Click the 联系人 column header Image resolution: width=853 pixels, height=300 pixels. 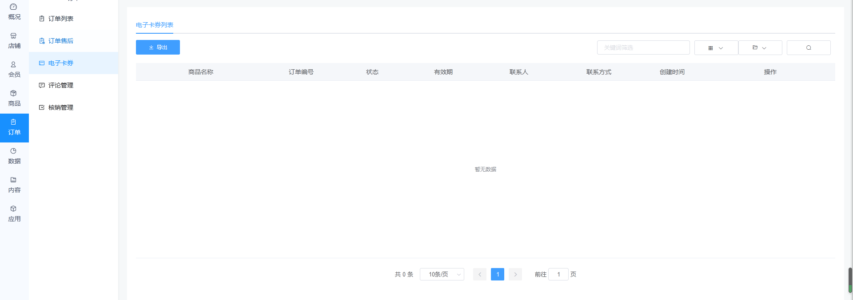[519, 72]
